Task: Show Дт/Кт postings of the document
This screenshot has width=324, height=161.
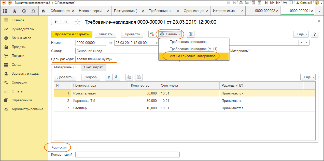Action: (152, 34)
